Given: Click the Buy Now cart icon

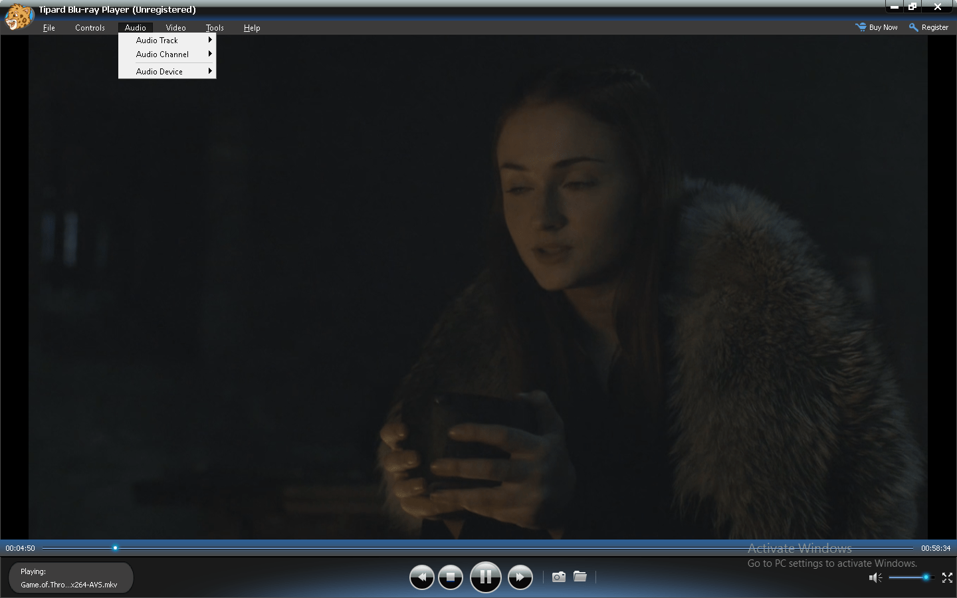Looking at the screenshot, I should [x=861, y=27].
